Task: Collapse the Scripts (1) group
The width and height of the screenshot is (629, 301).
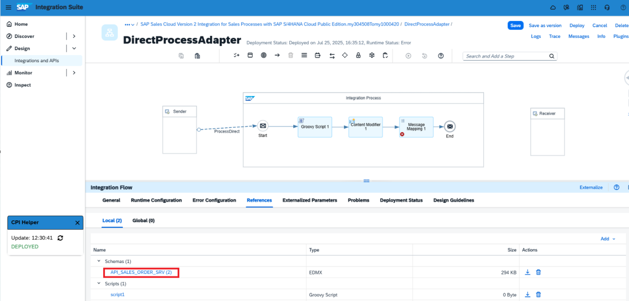Action: 99,284
